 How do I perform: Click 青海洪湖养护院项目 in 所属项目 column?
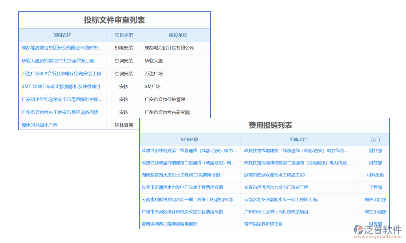click(x=263, y=224)
